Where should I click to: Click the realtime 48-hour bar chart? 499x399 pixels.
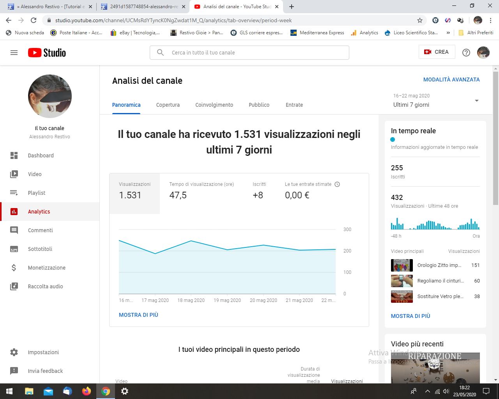(435, 224)
